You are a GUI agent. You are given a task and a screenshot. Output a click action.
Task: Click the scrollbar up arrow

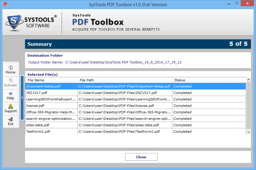[248, 80]
